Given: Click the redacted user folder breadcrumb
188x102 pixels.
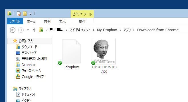Looking at the screenshot, I should point(56,30).
